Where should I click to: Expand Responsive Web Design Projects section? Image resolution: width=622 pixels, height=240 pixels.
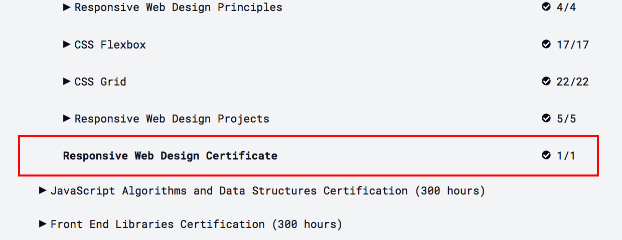click(67, 118)
